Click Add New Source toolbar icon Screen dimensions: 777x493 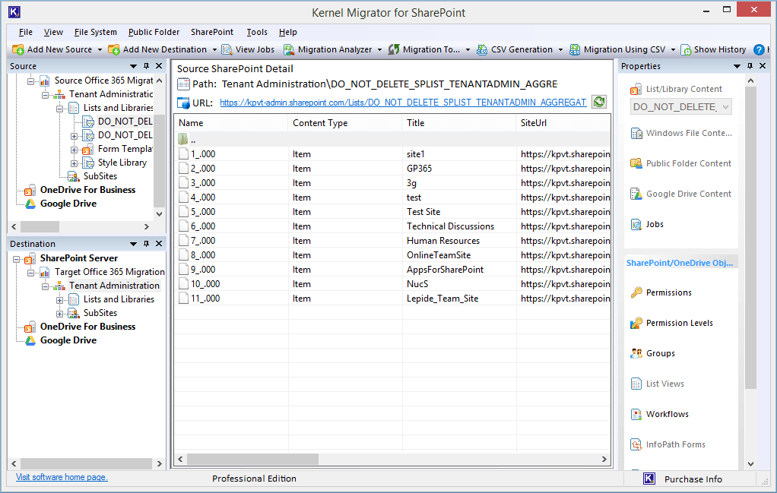pyautogui.click(x=17, y=49)
